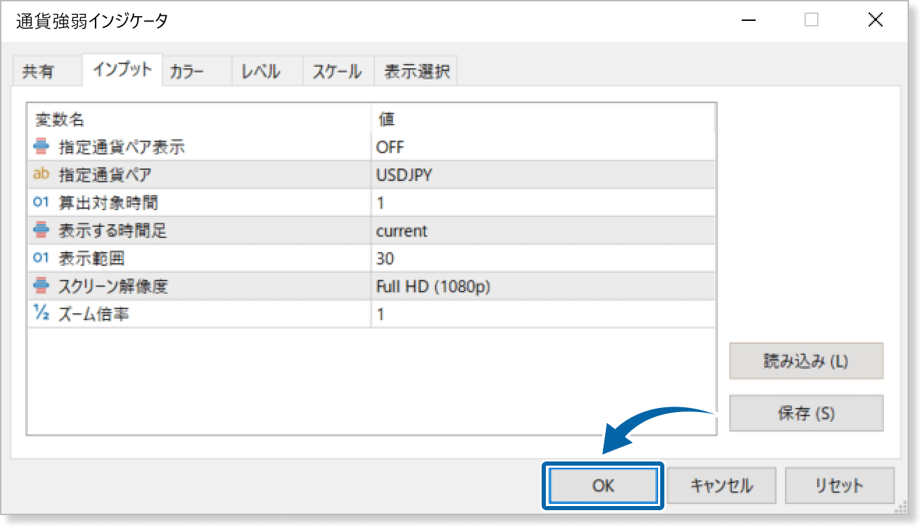Open the OFF value dropdown for 指定通貨ペア表示
923x529 pixels.
click(x=542, y=147)
